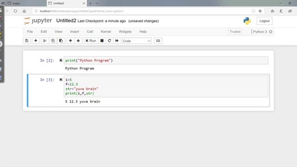
Task: Click the Last Checkpoint status text
Action: (102, 21)
